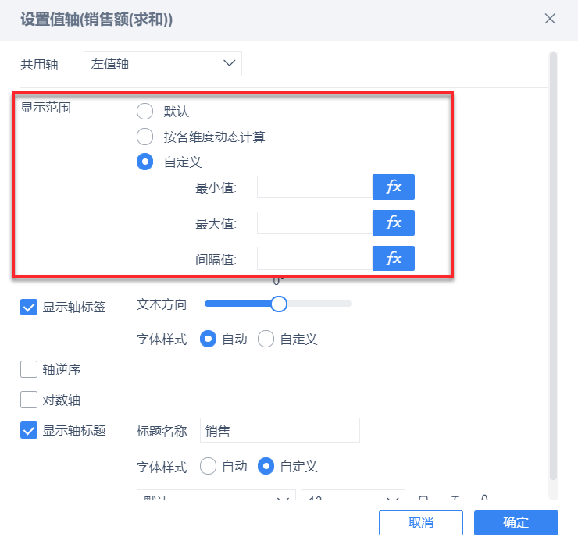Set axis label font style to 自定义
Image resolution: width=578 pixels, height=544 pixels.
click(266, 340)
